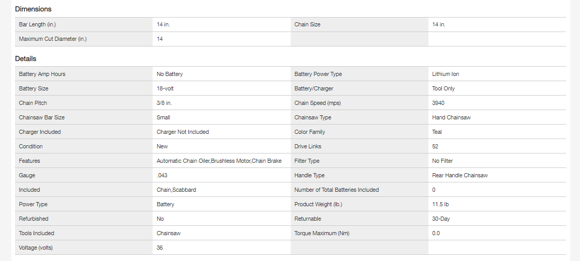Click the Chain Size label
The width and height of the screenshot is (580, 261).
[x=307, y=24]
